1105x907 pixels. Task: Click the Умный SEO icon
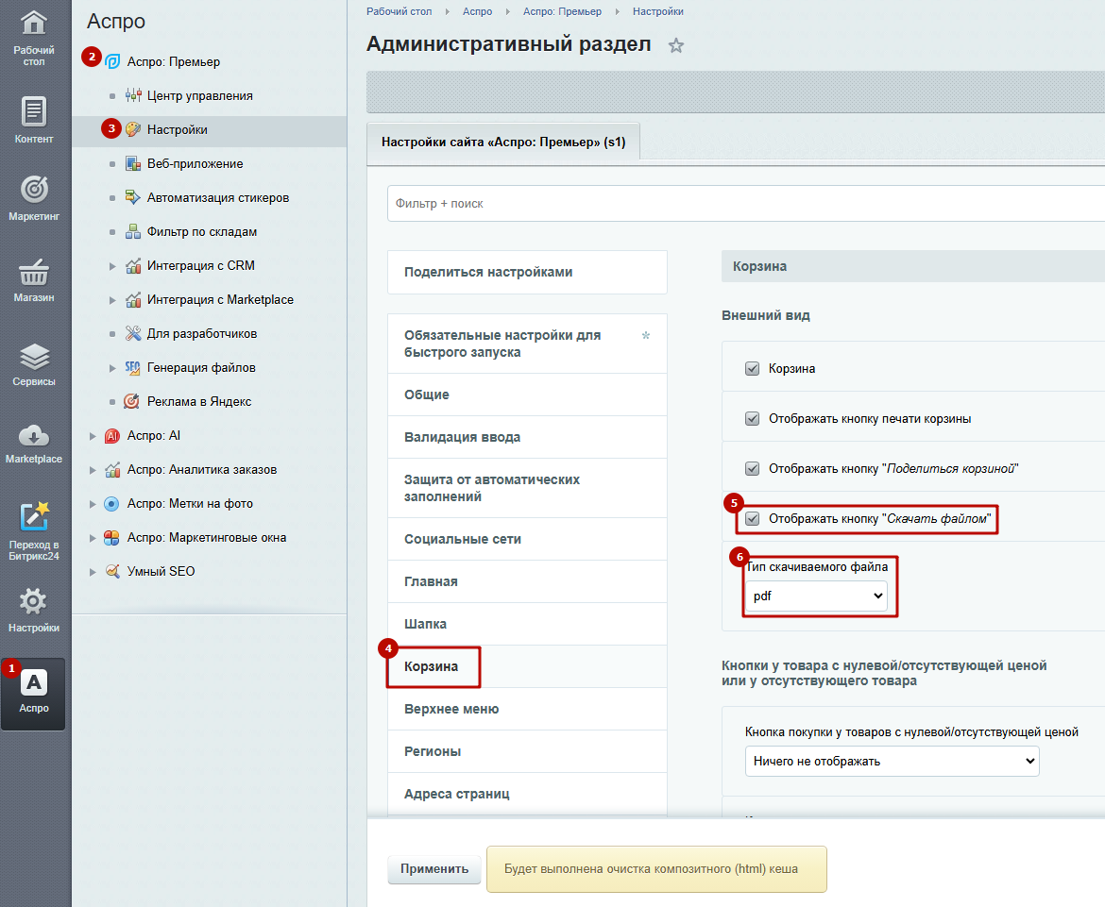click(112, 571)
